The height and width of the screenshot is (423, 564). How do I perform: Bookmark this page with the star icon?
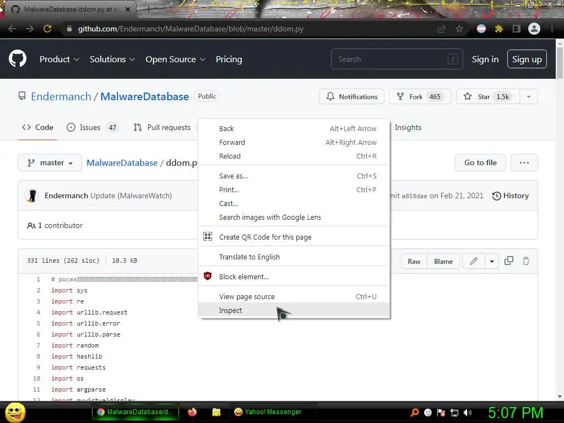[459, 29]
